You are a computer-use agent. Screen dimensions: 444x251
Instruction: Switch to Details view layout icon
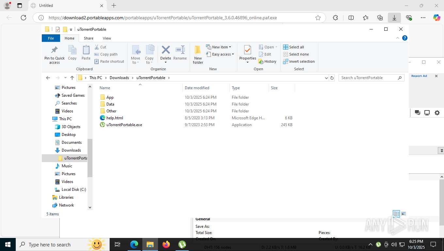396,214
